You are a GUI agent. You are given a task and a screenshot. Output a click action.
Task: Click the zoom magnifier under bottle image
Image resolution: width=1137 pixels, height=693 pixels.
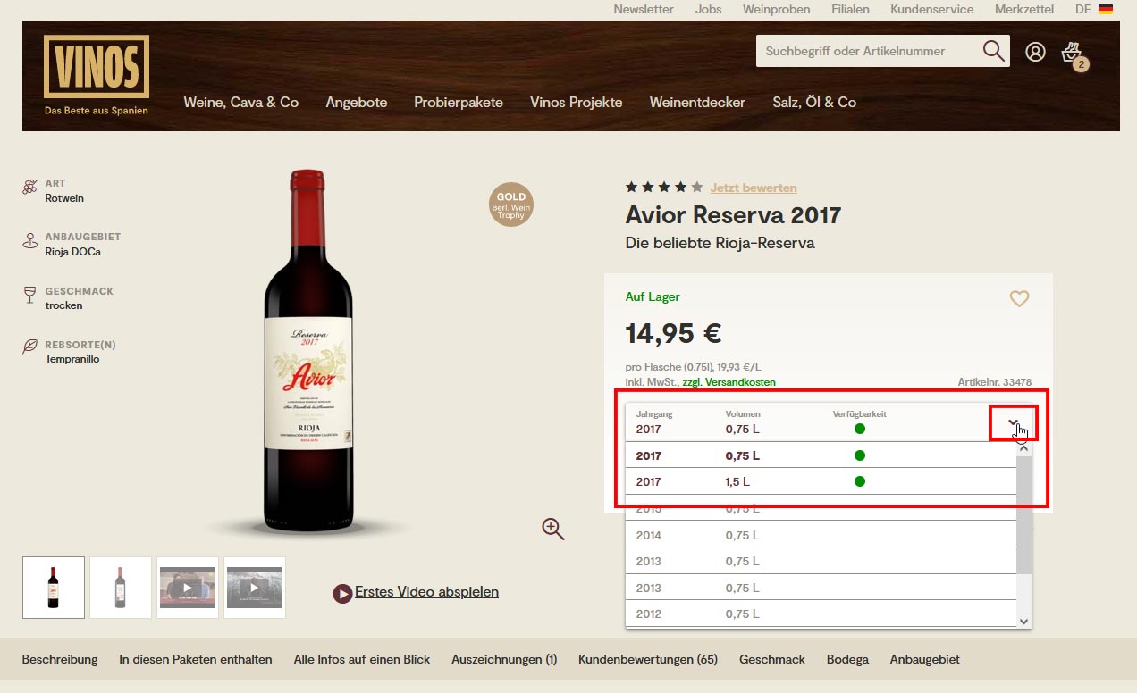pyautogui.click(x=553, y=529)
